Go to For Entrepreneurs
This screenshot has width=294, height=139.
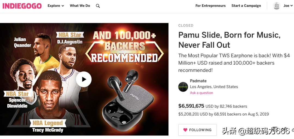[x=210, y=6]
